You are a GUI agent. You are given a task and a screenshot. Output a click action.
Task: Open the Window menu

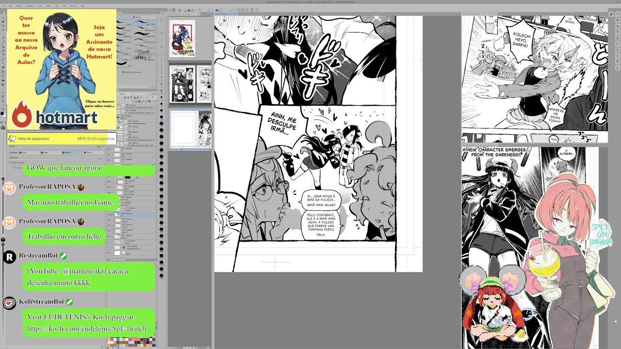(73, 6)
